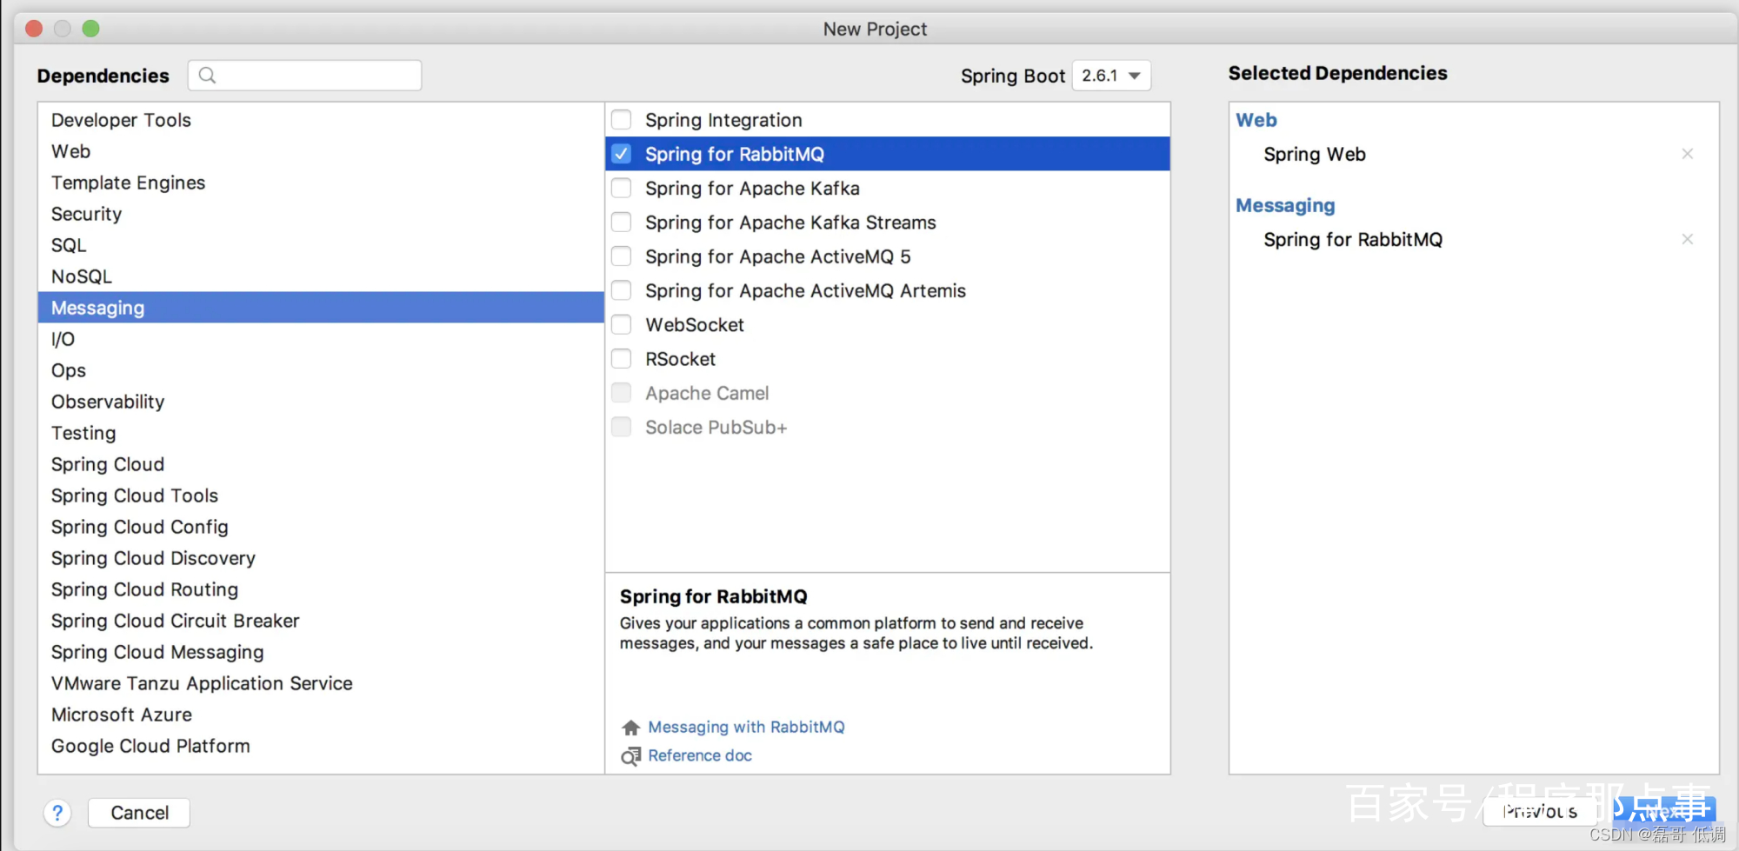Click the Web group header in Selected Dependencies

point(1256,120)
